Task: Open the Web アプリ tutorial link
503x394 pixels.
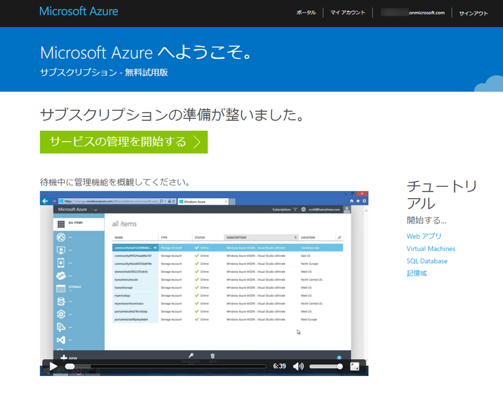Action: tap(424, 237)
